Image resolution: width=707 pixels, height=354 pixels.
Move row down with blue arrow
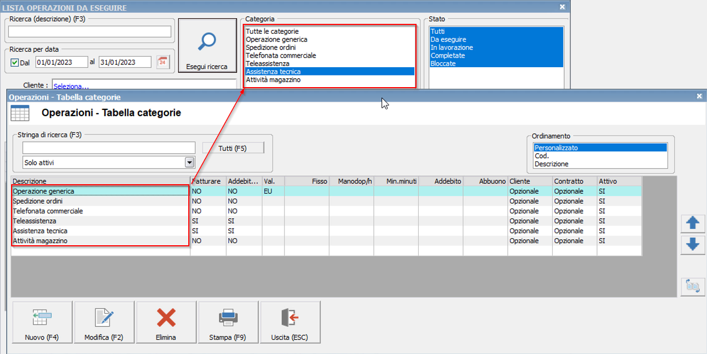[x=692, y=244]
